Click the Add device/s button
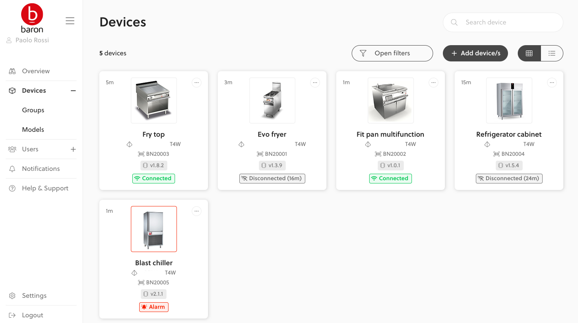 [475, 53]
